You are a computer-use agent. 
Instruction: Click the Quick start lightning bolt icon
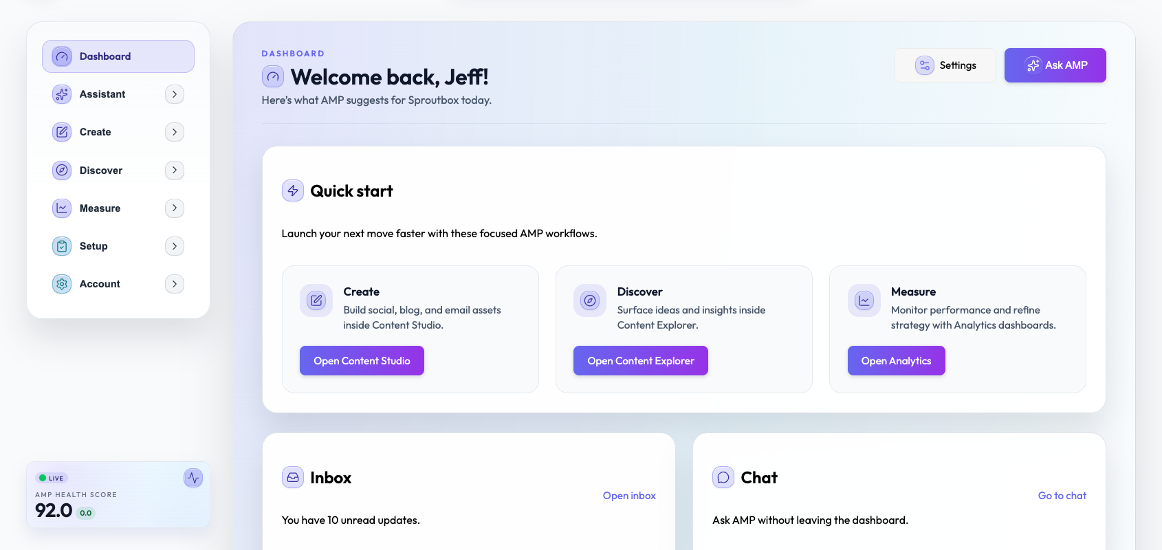coord(292,190)
